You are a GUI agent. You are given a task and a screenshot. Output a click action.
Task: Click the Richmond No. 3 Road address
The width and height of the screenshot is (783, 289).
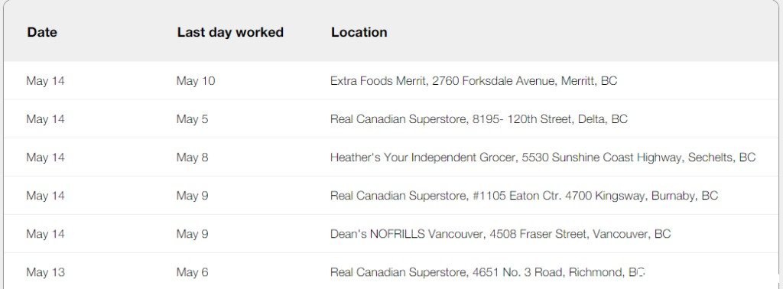click(x=488, y=272)
